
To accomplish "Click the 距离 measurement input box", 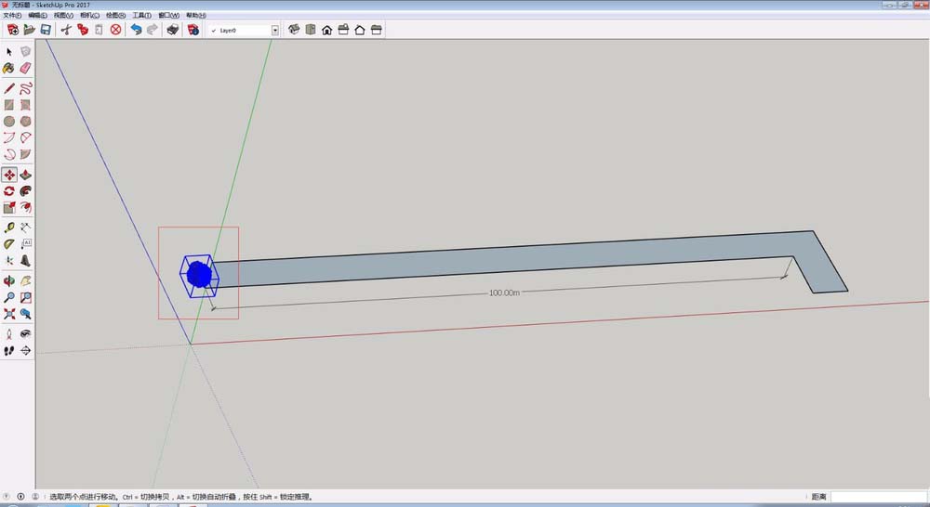I will point(878,498).
